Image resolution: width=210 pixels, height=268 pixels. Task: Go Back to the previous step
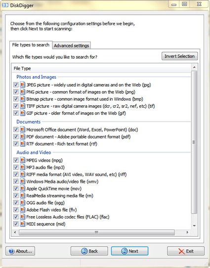[x=89, y=251]
